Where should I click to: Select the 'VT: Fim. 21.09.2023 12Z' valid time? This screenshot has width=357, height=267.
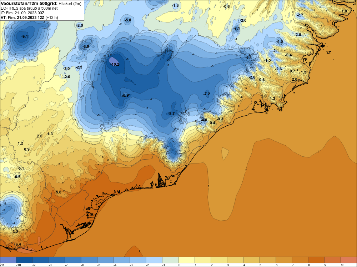22,17
